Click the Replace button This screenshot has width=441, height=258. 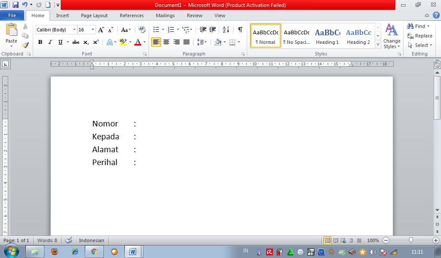click(x=420, y=36)
